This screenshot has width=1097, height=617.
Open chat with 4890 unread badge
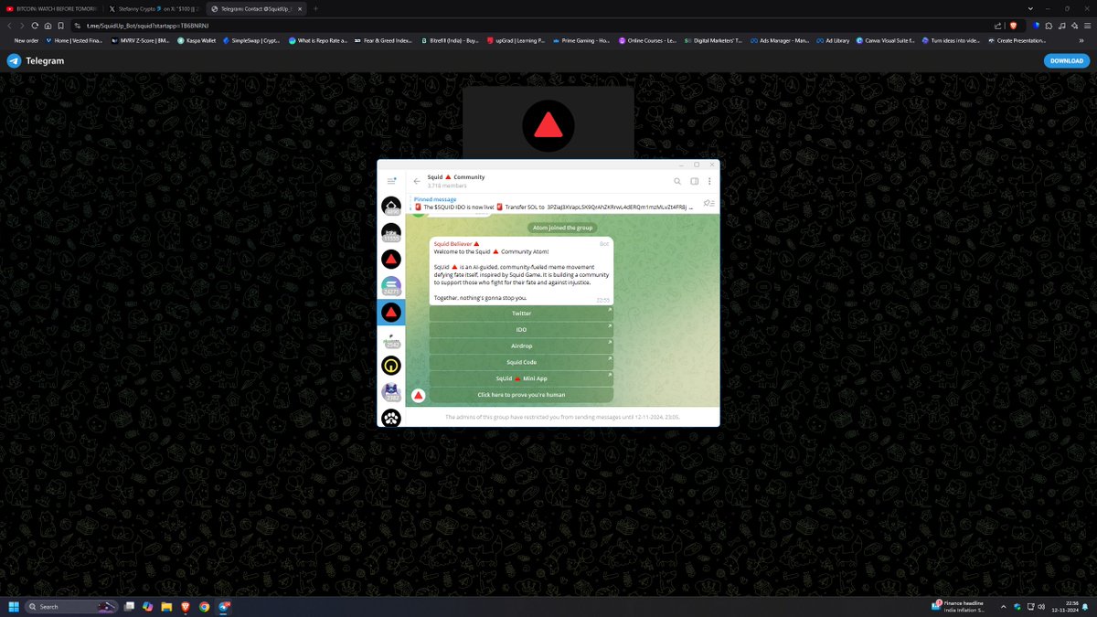click(391, 207)
